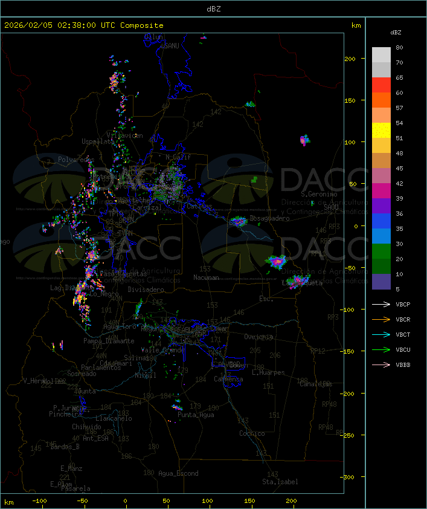Select the red 60-65 dBZ swatch
Screen dimensions: 427x509
pos(381,85)
